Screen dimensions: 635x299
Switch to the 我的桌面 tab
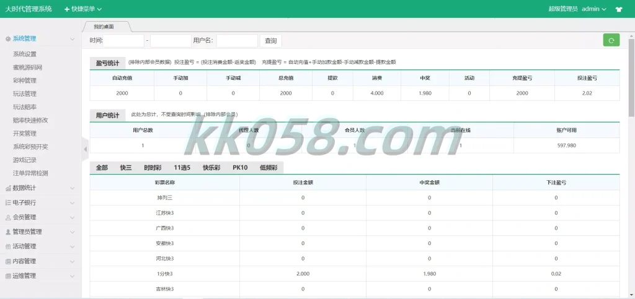point(104,27)
